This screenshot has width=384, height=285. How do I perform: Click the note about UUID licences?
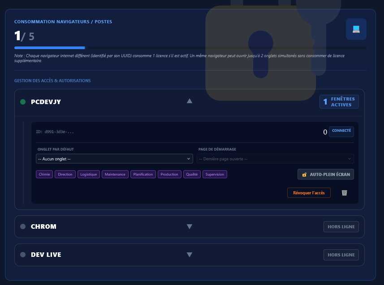point(179,58)
